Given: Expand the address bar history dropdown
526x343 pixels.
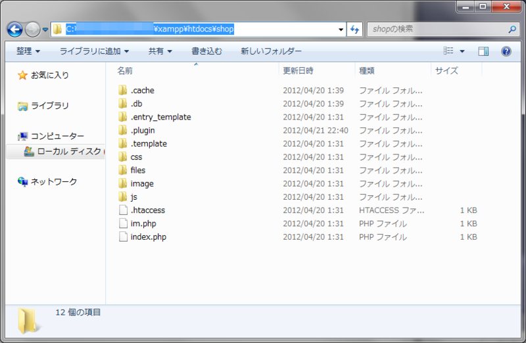Looking at the screenshot, I should tap(341, 30).
